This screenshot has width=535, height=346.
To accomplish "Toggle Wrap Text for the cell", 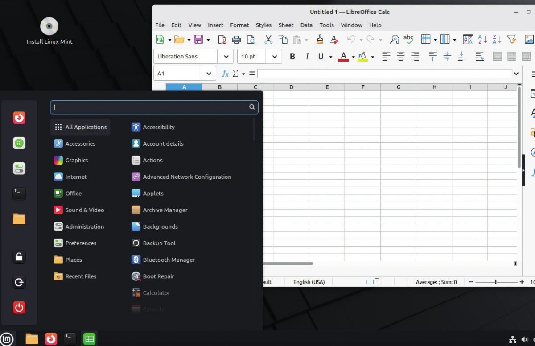I will click(x=480, y=57).
